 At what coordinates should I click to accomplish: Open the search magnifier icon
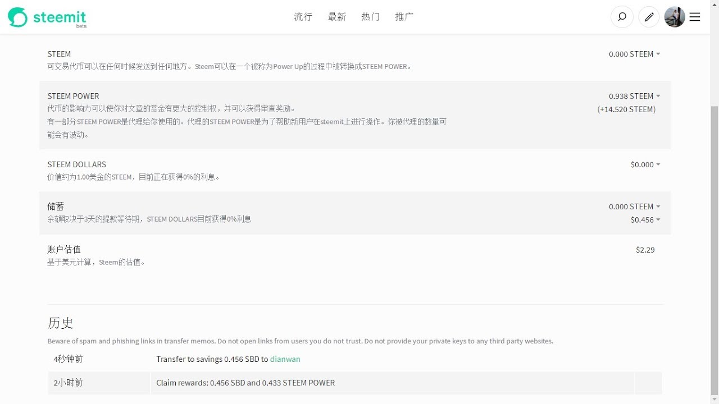[x=622, y=17]
